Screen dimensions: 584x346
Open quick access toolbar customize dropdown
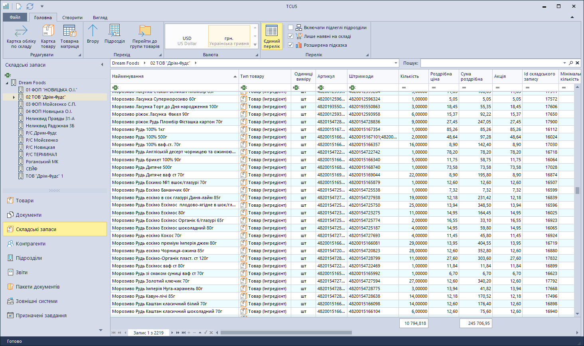pyautogui.click(x=42, y=6)
